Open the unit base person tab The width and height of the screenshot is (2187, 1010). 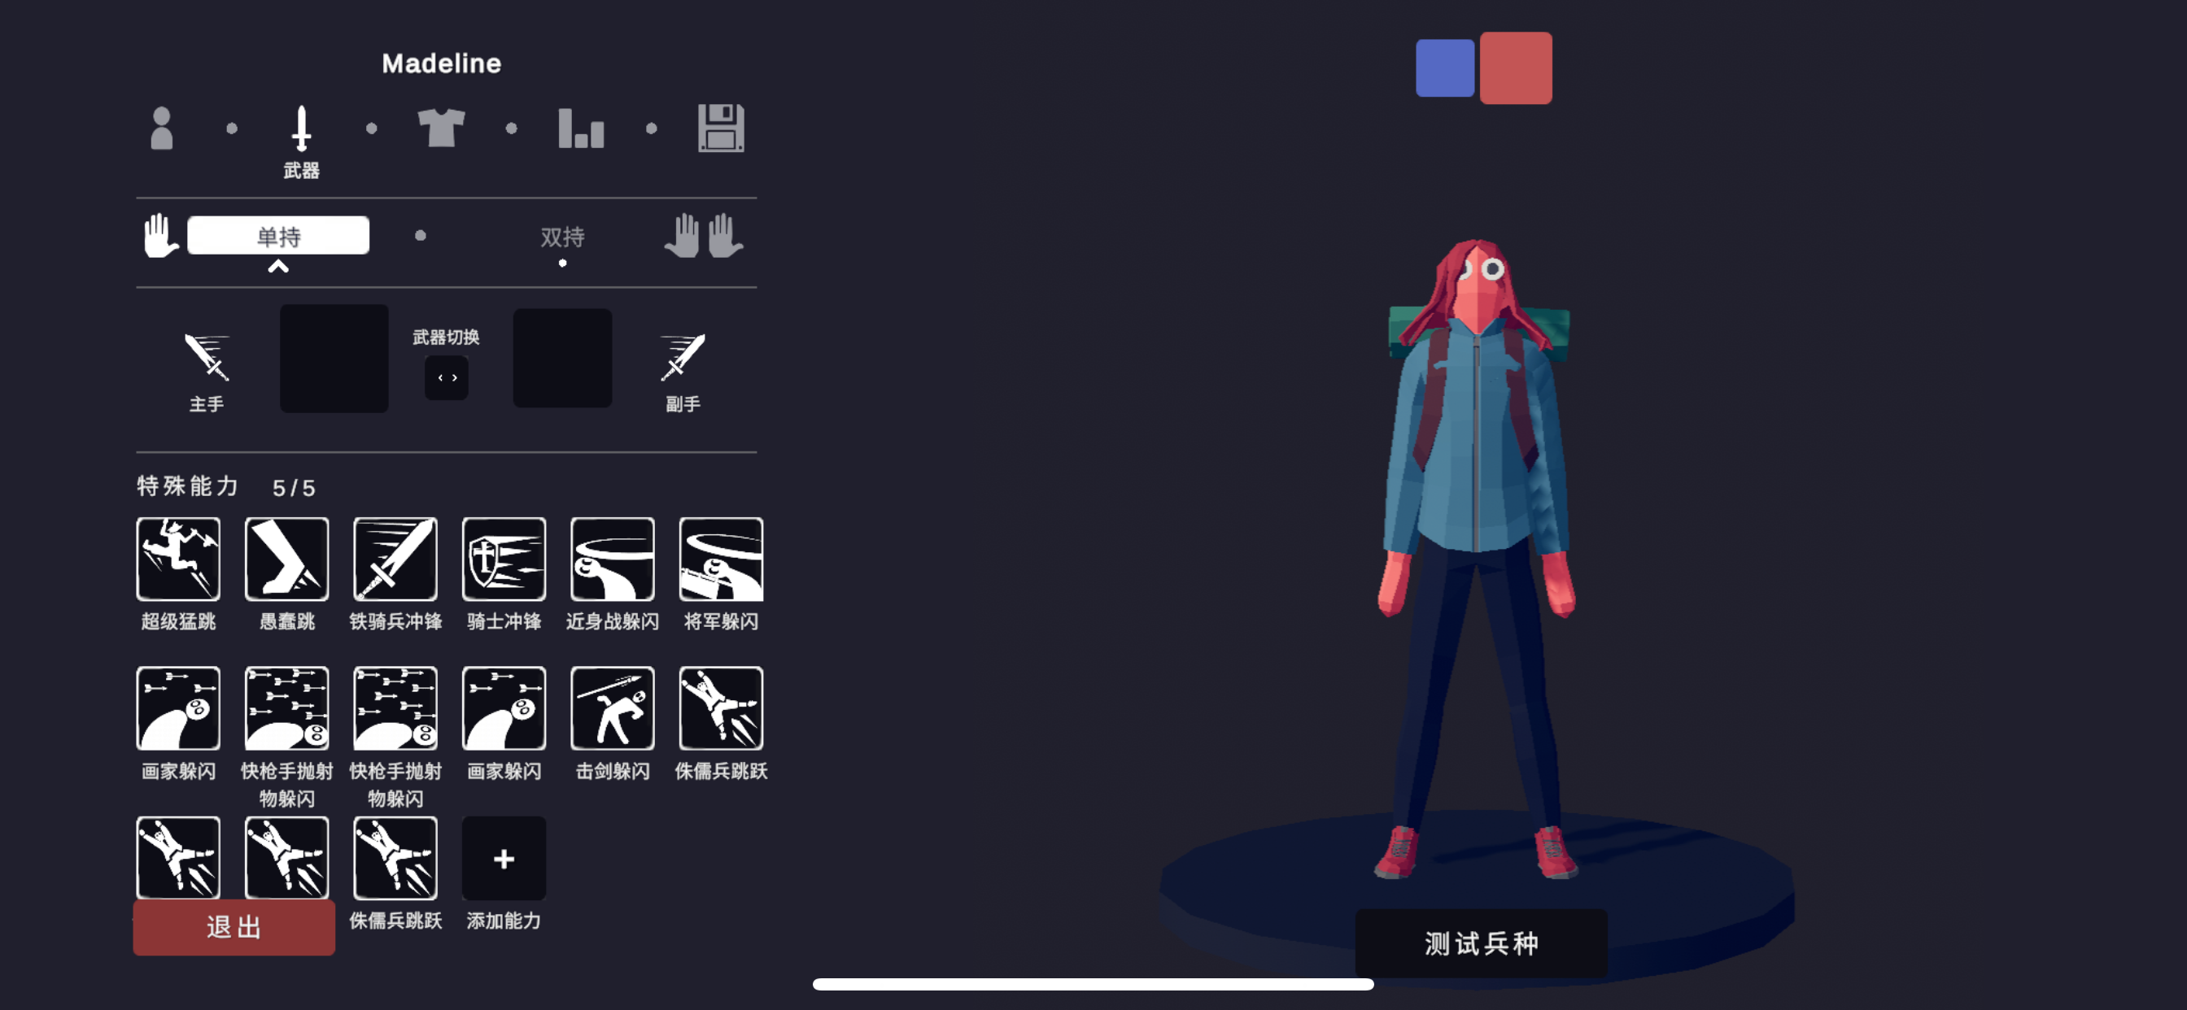coord(161,128)
